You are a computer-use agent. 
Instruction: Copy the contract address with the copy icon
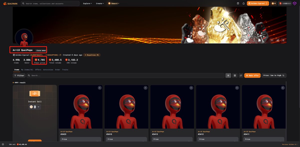[60, 55]
